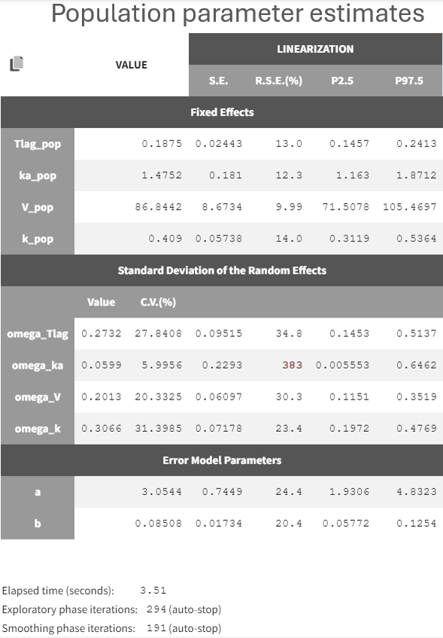Click the copy table icon
443x638 pixels.
click(x=17, y=63)
